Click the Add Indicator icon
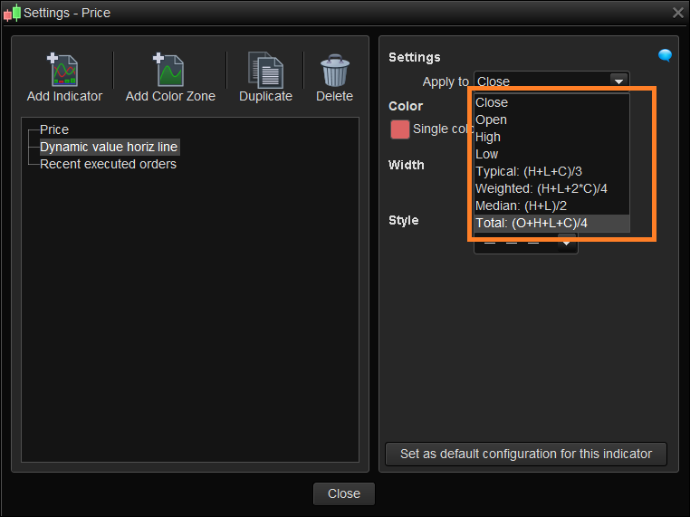Image resolution: width=690 pixels, height=517 pixels. coord(62,70)
